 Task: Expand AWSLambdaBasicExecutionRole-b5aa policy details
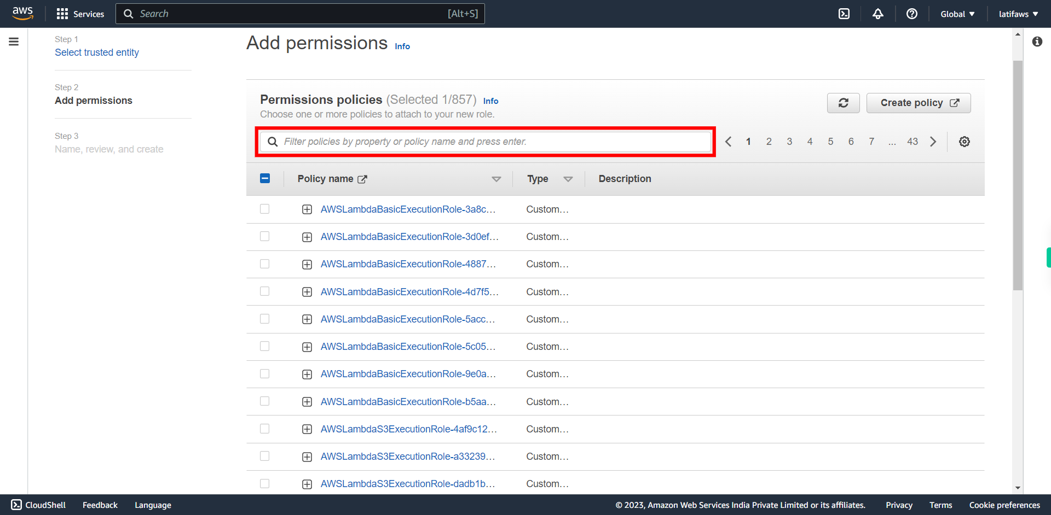click(x=307, y=402)
